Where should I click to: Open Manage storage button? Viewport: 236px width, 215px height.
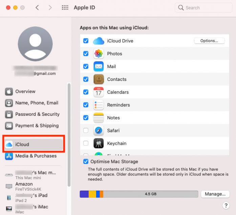(x=215, y=194)
